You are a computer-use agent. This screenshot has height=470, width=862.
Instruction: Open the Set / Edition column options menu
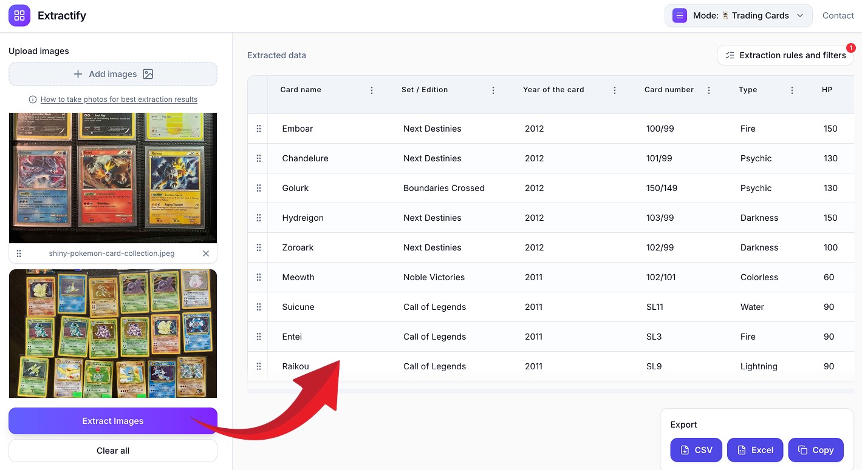click(493, 90)
